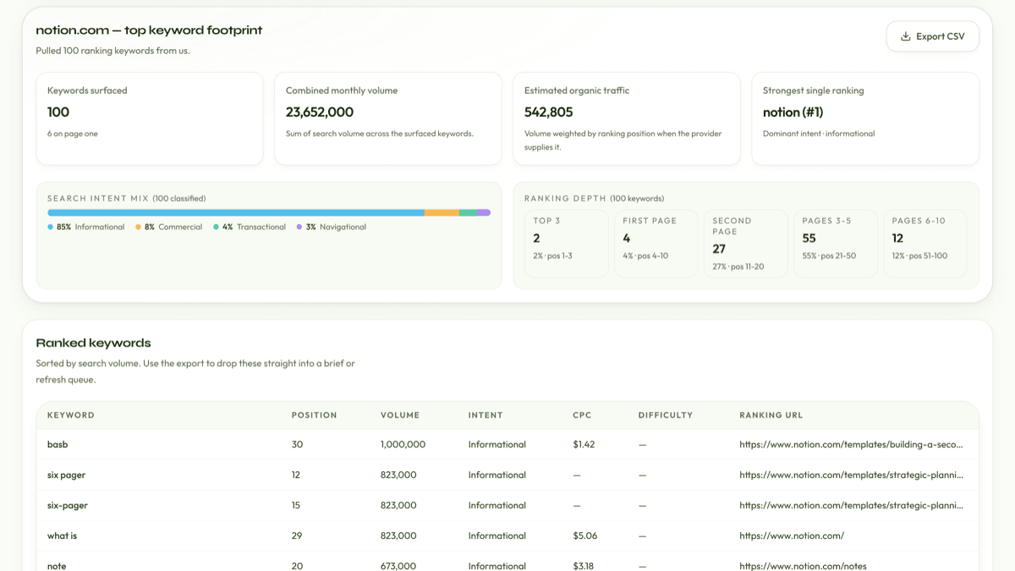Screen dimensions: 1015x571
Task: Click the blue Informational segment of intent bar
Action: pyautogui.click(x=236, y=212)
